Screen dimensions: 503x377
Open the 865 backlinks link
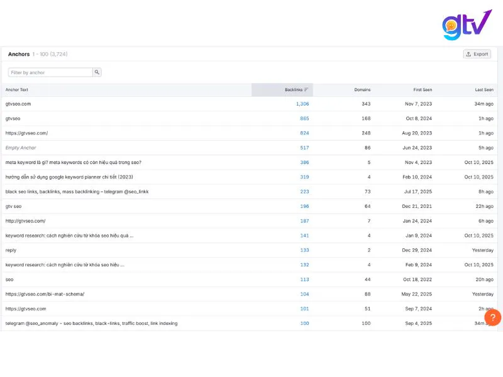point(304,119)
